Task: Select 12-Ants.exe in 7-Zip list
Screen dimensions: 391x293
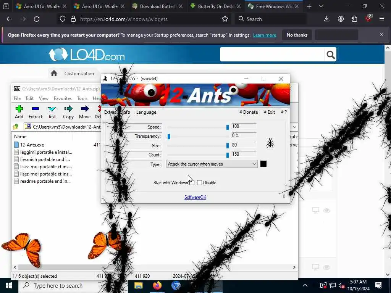Action: [32, 145]
